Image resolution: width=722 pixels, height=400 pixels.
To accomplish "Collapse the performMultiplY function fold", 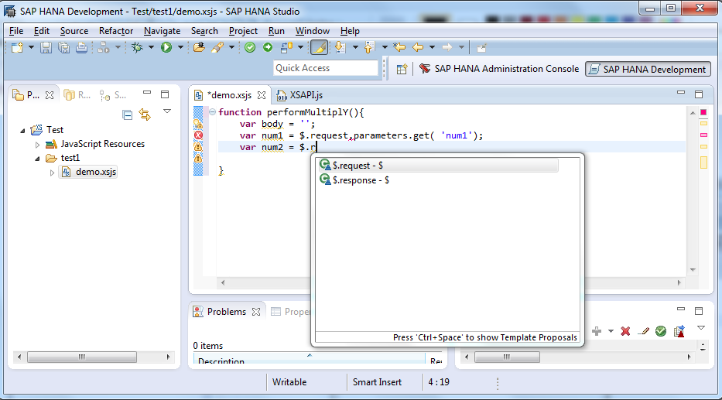I will [212, 112].
